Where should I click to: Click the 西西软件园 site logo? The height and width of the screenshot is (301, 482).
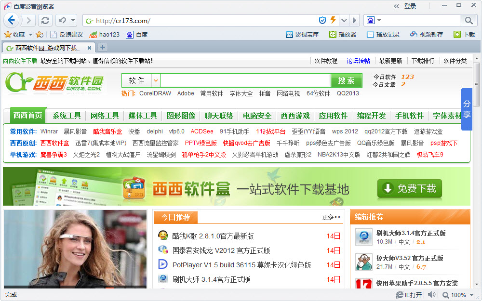tap(55, 82)
